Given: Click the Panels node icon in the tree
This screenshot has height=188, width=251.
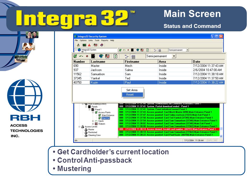Looking at the screenshot, I should click(89, 107).
